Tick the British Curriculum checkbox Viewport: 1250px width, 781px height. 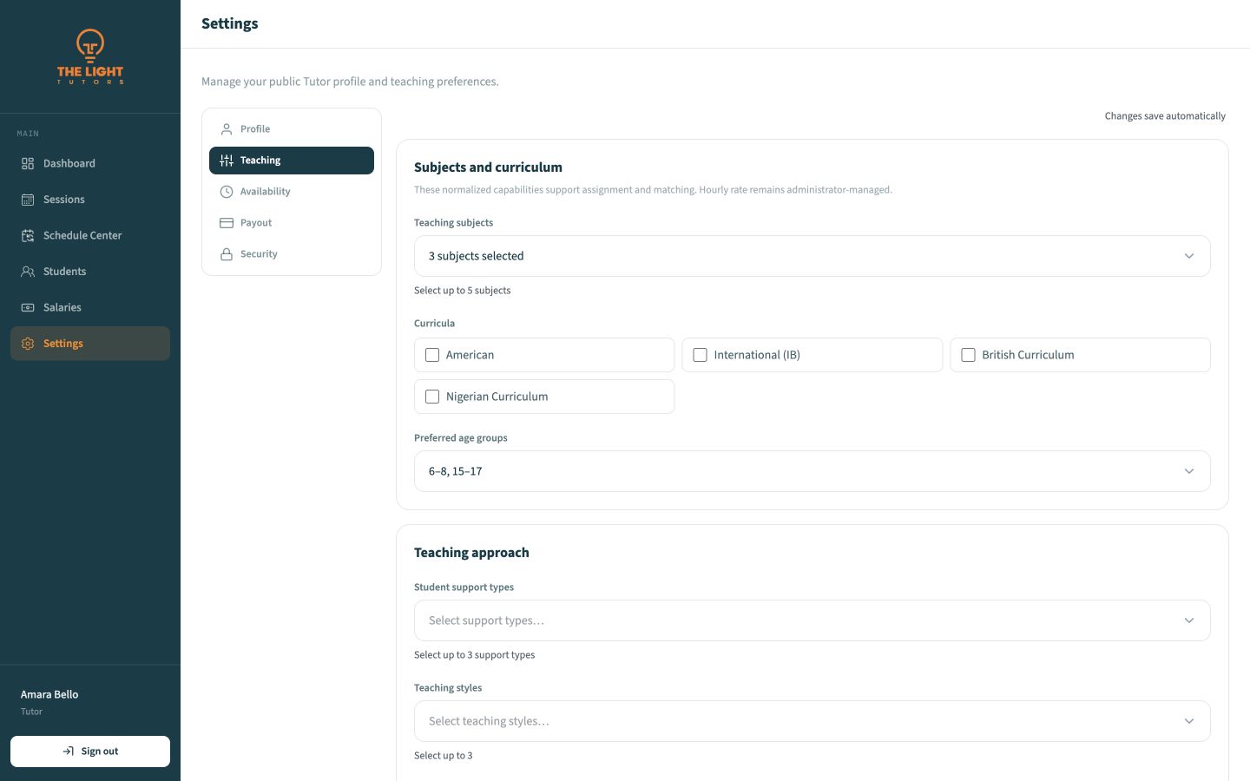968,355
